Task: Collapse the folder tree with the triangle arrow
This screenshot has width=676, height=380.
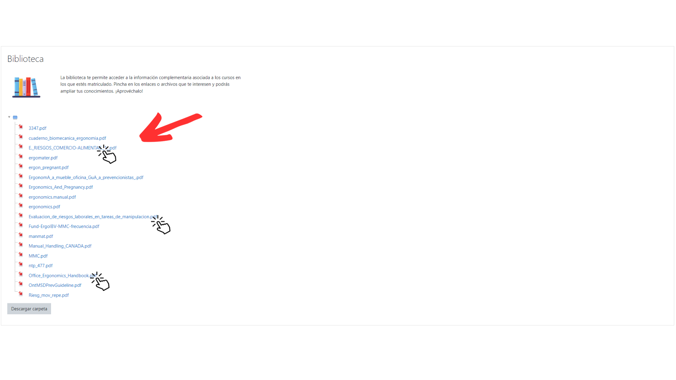Action: click(x=9, y=117)
